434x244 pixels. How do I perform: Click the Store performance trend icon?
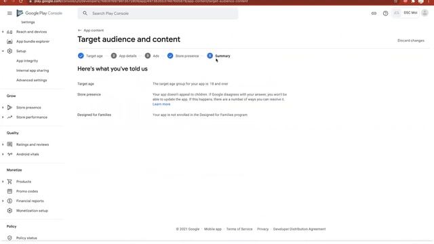point(9,117)
